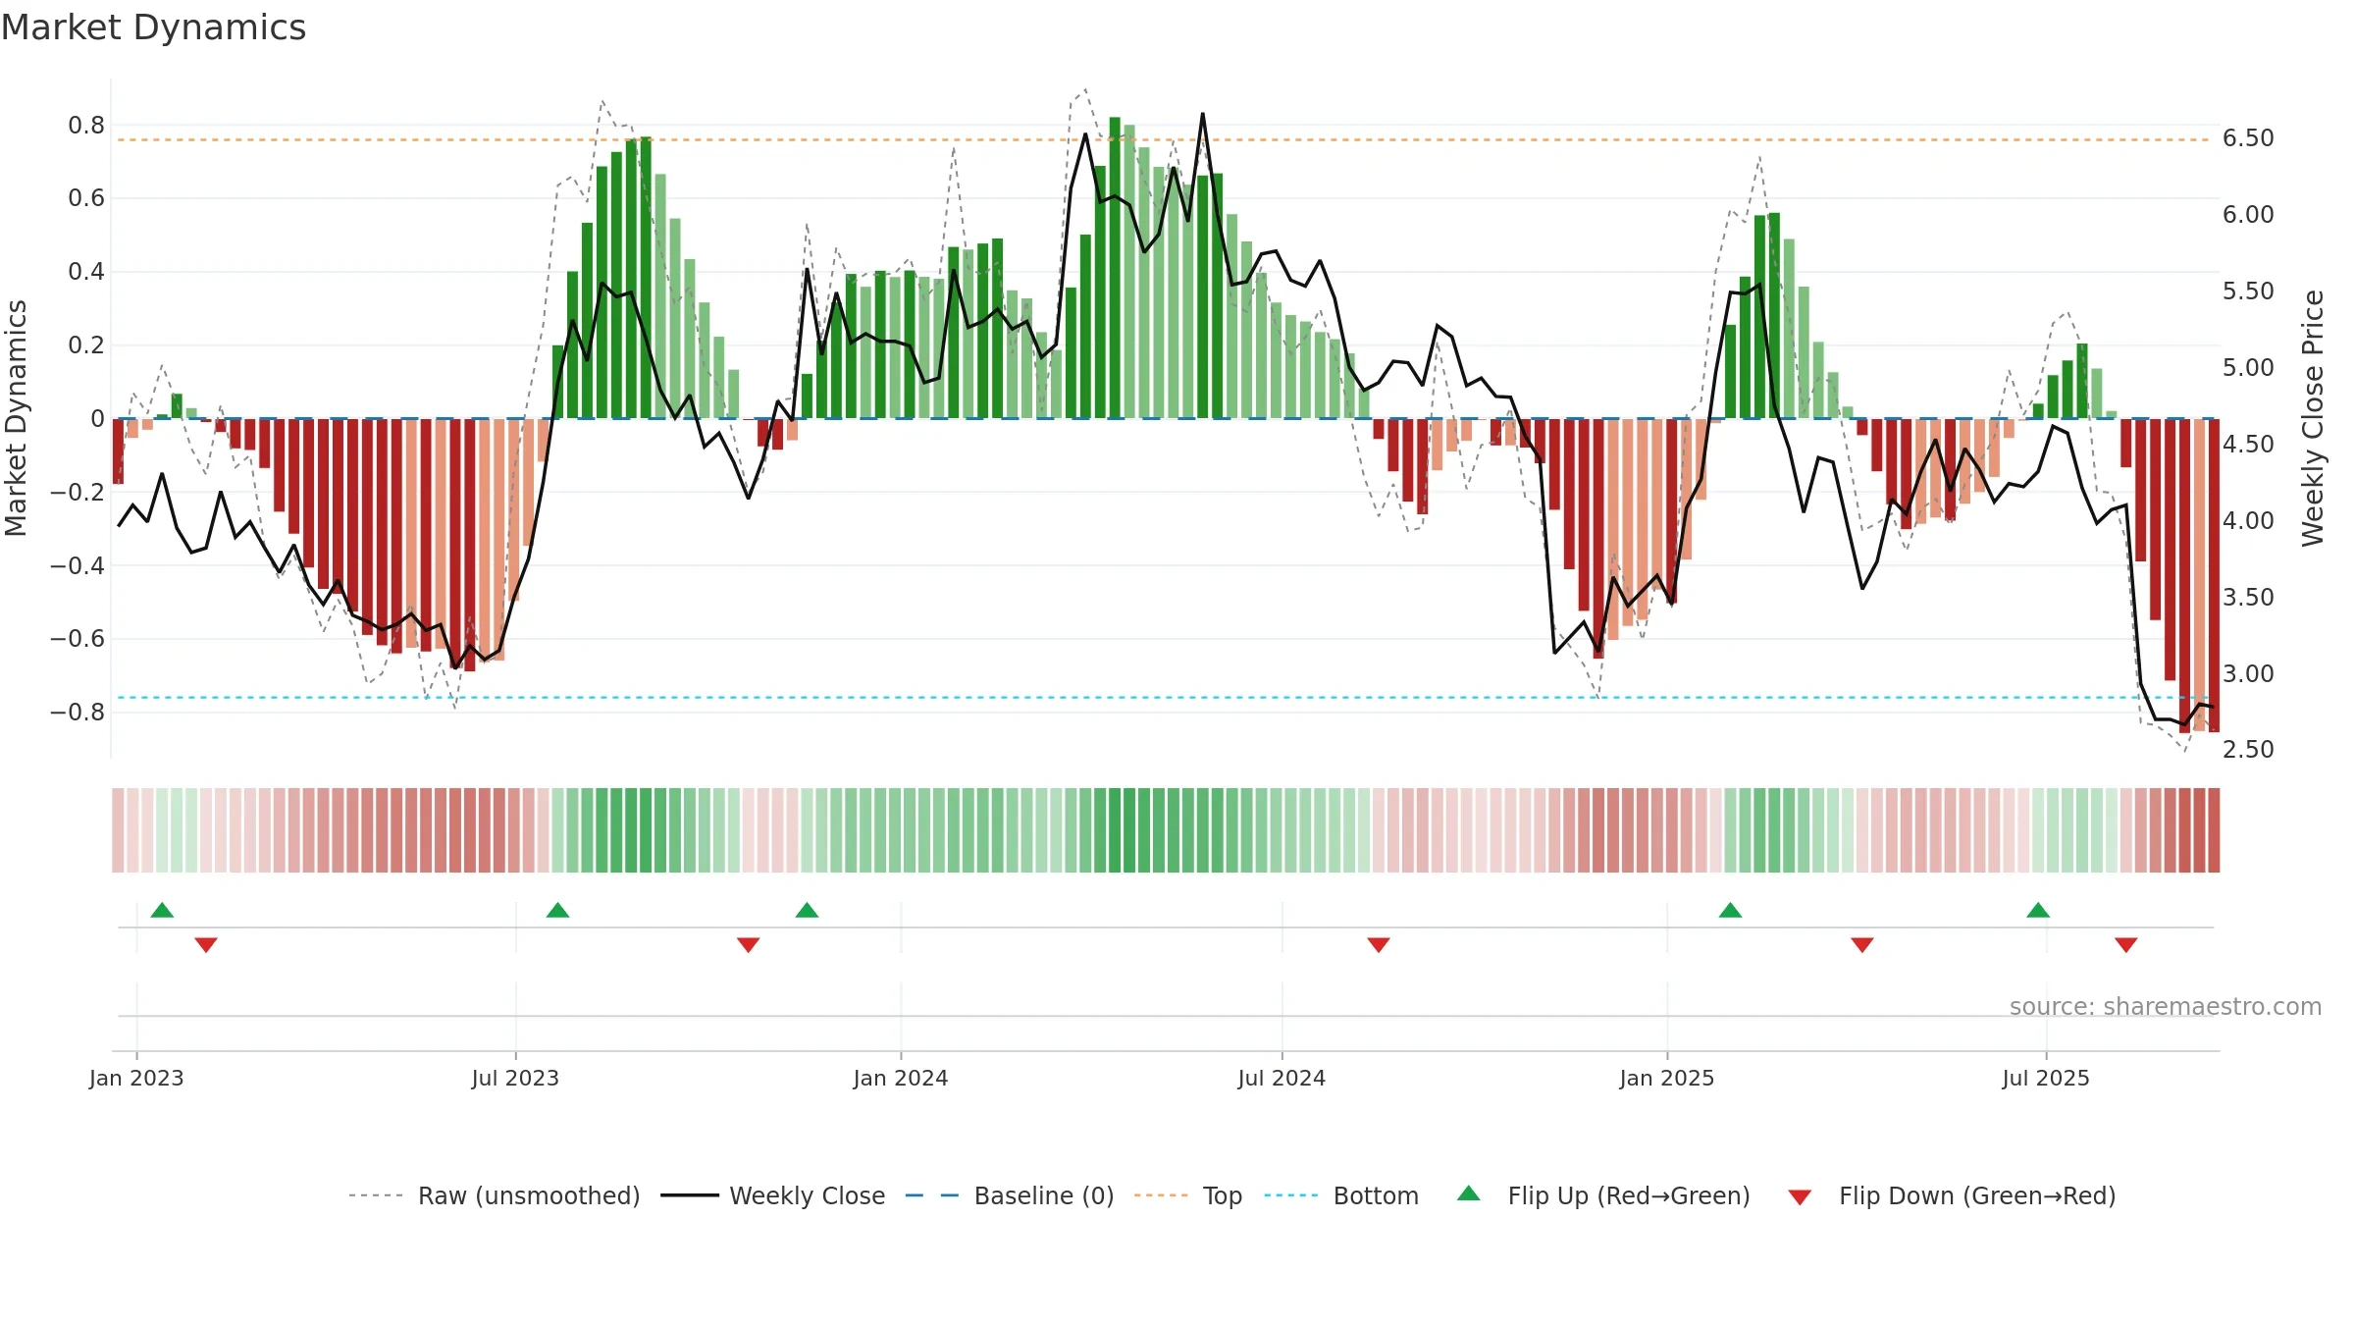Toggle Flip Down (Green→Red) legend entry

point(1952,1195)
